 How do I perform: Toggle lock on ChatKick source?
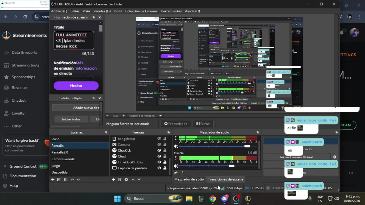[x=165, y=150]
